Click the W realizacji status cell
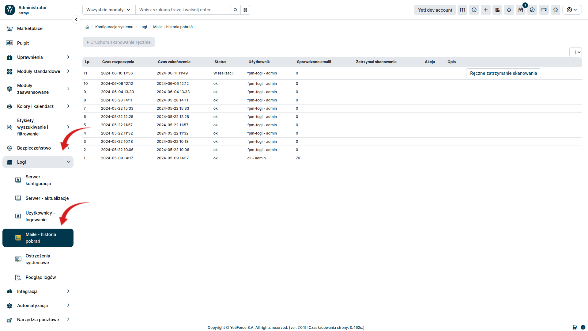 224,73
